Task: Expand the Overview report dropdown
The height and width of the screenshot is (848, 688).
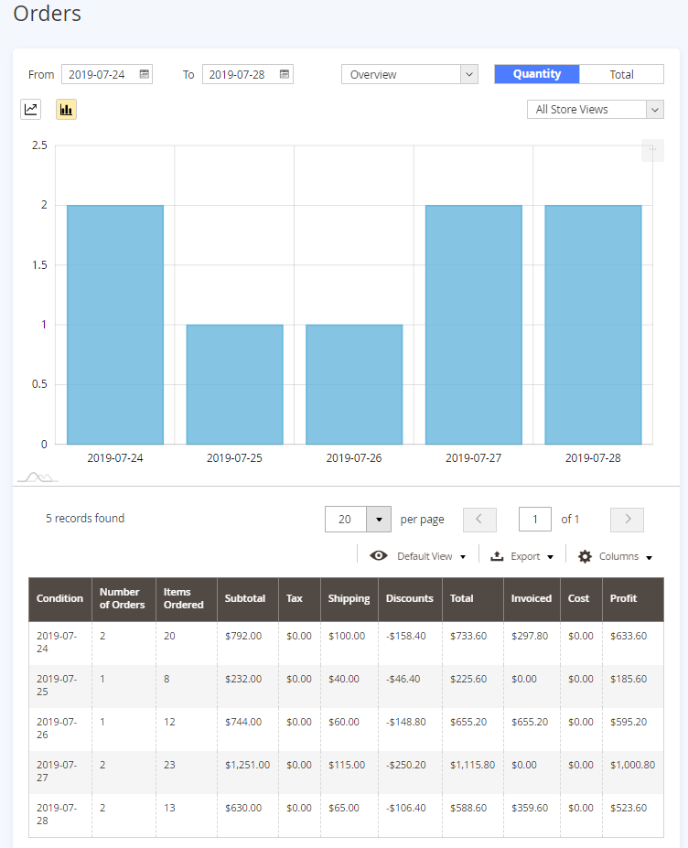Action: 409,74
